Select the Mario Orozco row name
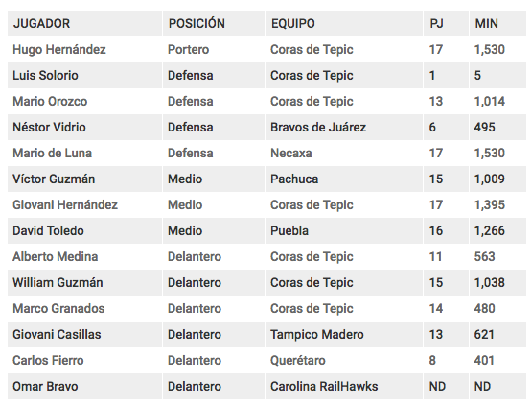The height and width of the screenshot is (405, 532). pyautogui.click(x=50, y=102)
